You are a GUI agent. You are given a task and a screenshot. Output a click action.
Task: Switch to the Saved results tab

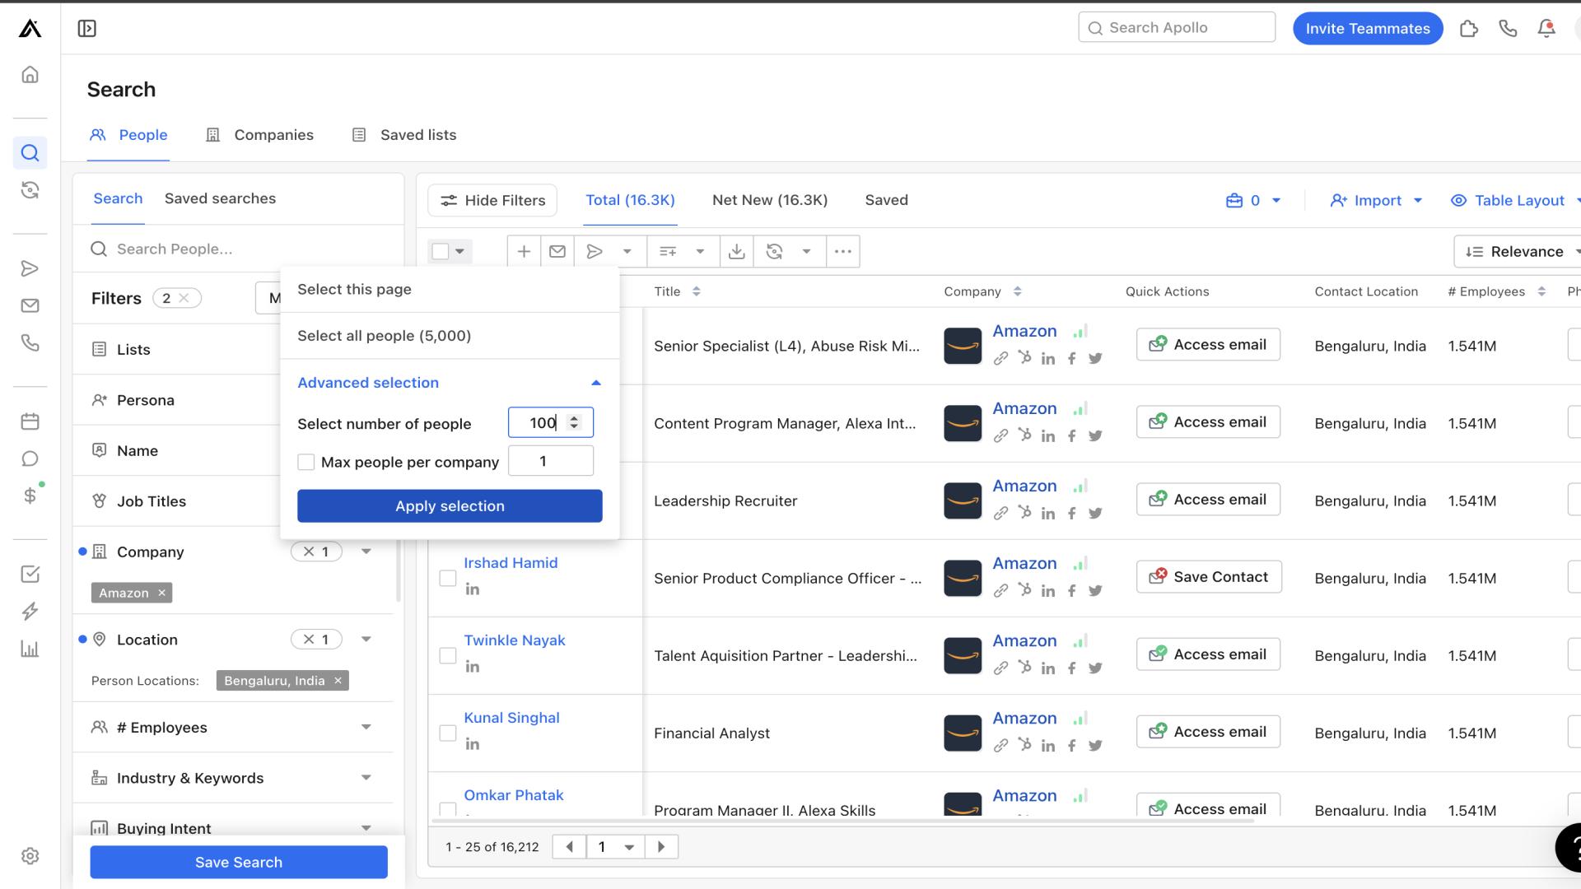coord(886,200)
